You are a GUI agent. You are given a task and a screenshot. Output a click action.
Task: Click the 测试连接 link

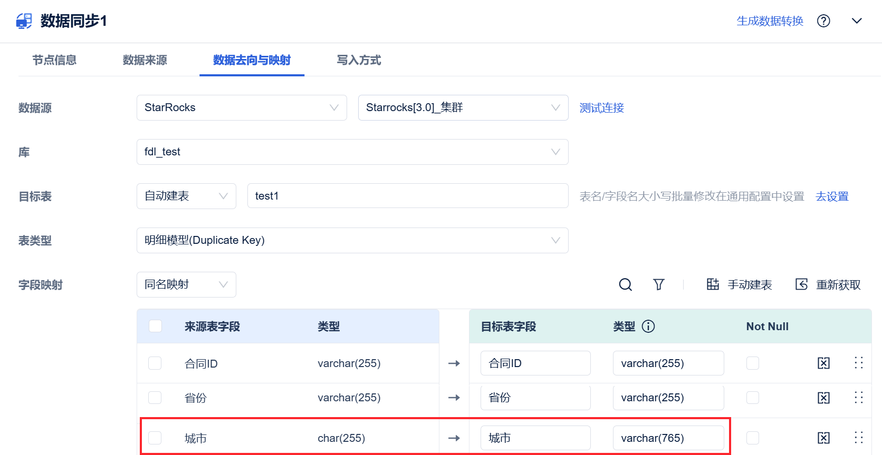click(602, 108)
